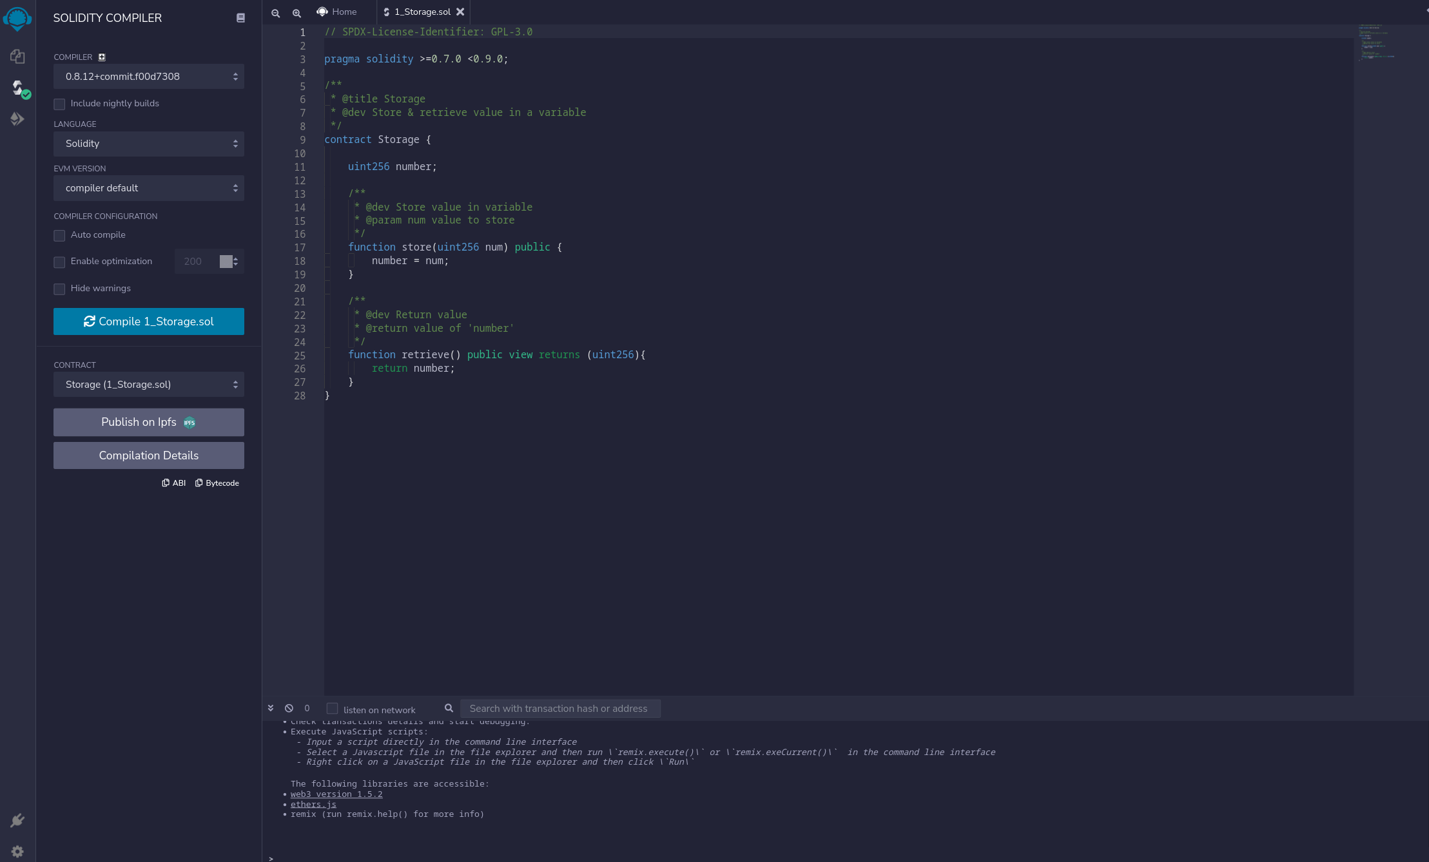Zoom in the code editor
Screen dimensions: 1429x862
pyautogui.click(x=297, y=13)
